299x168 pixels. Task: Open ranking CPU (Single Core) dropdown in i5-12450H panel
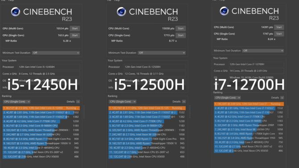coord(17,101)
